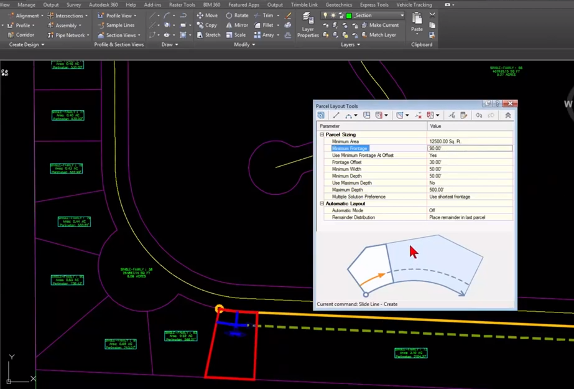Open the _Section layer dropdown
The height and width of the screenshot is (389, 574).
(x=402, y=16)
